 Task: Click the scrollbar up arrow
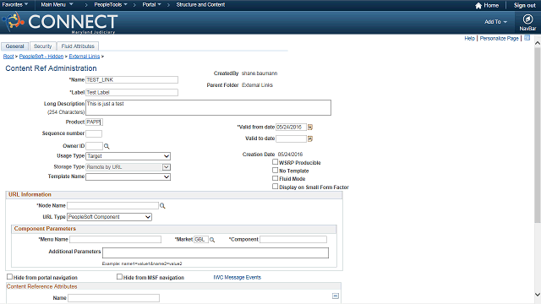pyautogui.click(x=538, y=43)
